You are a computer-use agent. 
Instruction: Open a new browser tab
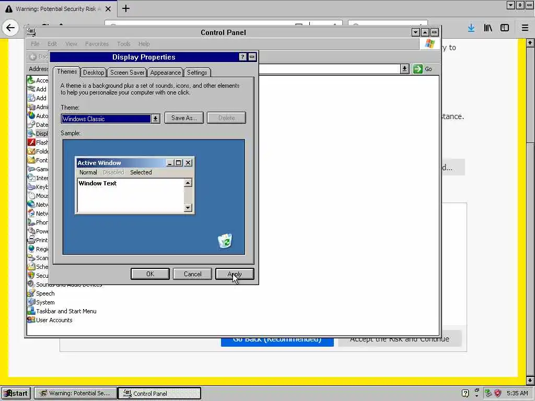tap(125, 8)
